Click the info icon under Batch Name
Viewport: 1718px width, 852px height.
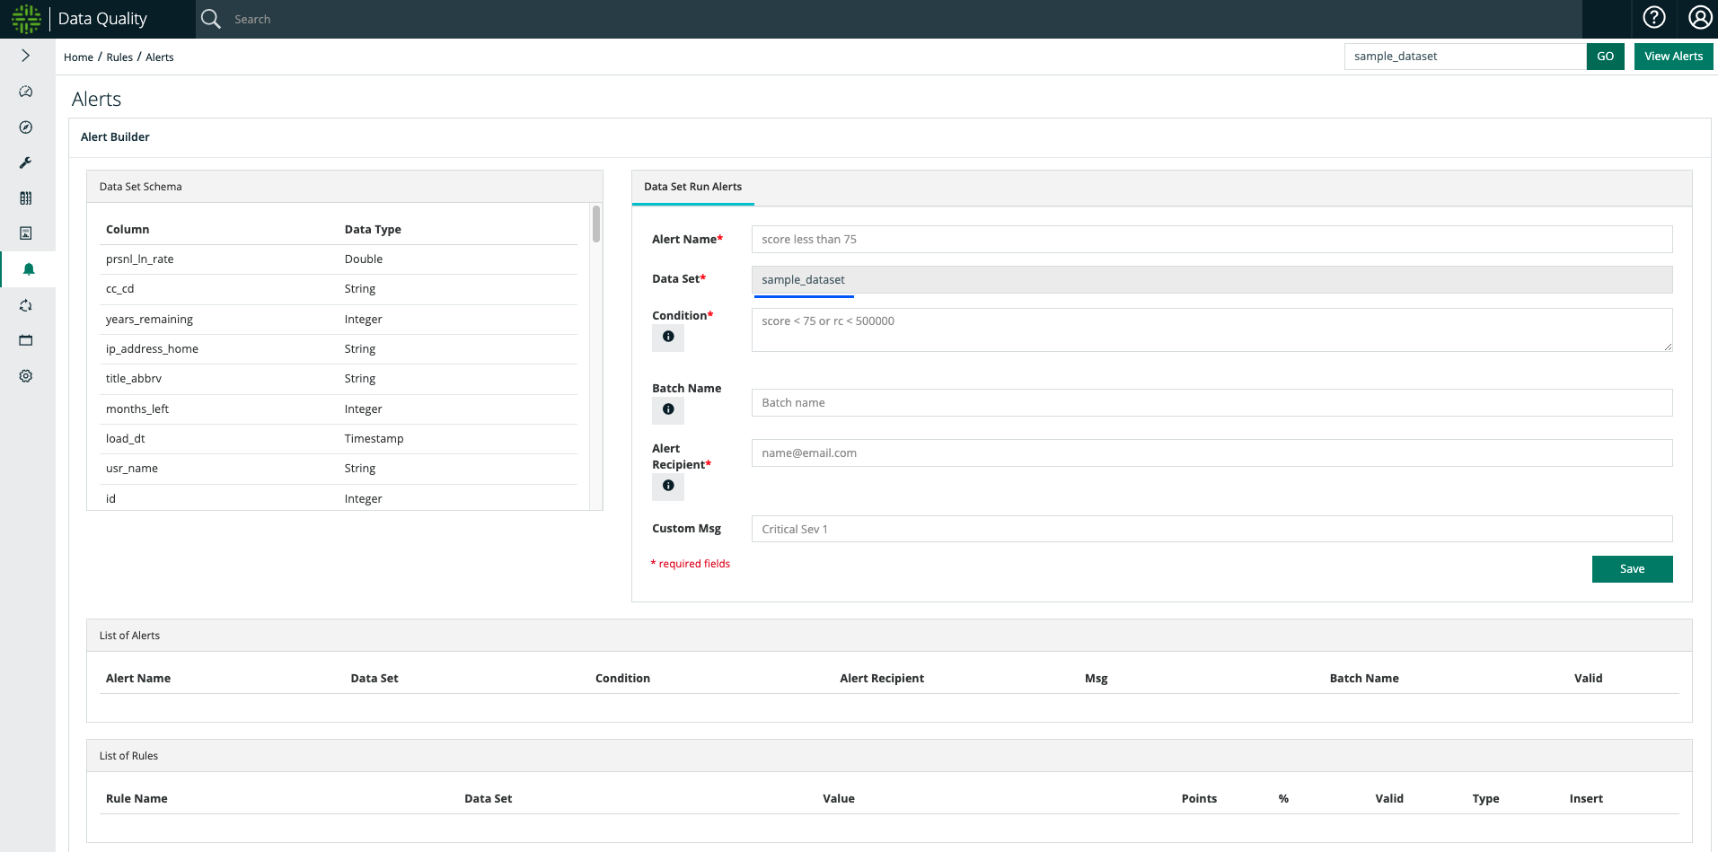(668, 409)
